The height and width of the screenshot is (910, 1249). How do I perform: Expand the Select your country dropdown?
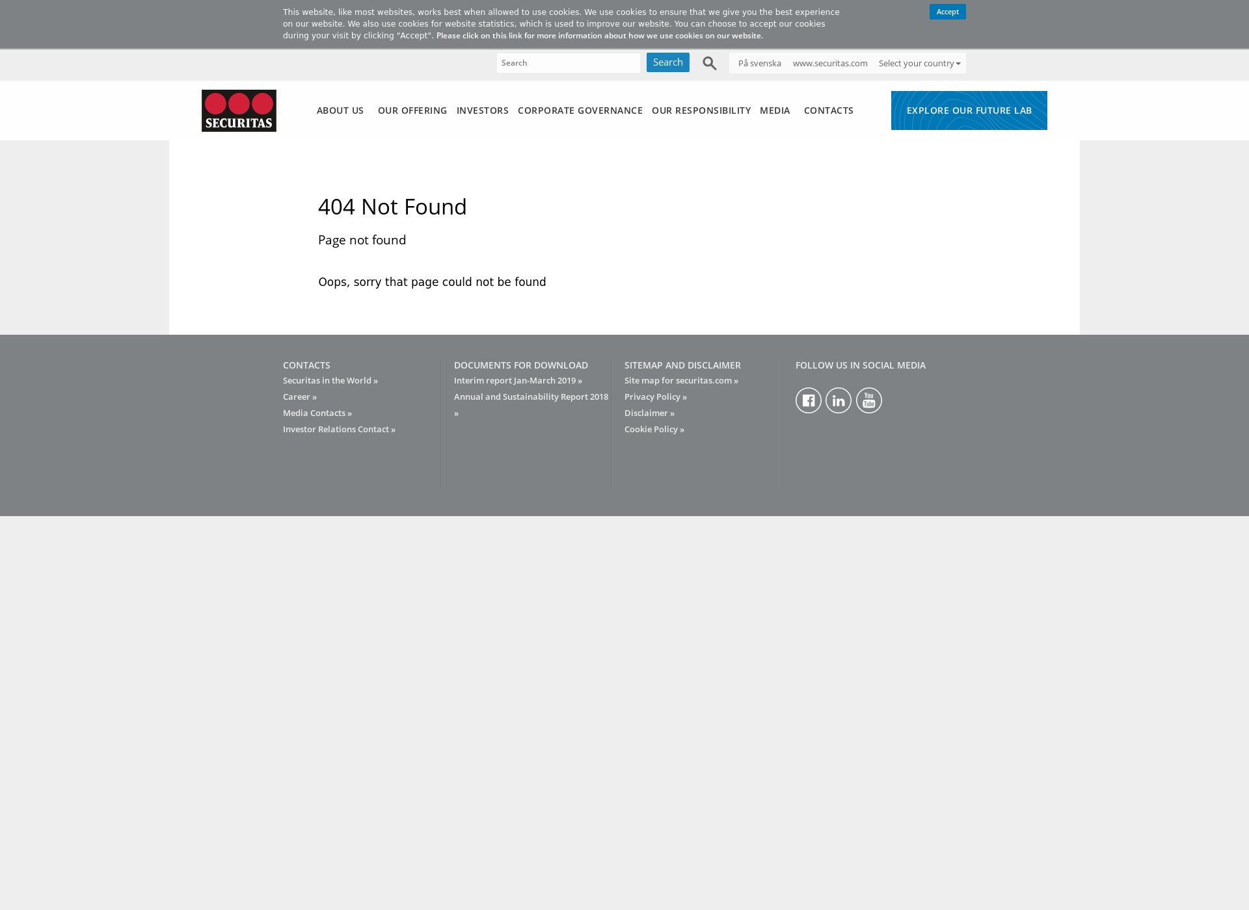pos(919,63)
